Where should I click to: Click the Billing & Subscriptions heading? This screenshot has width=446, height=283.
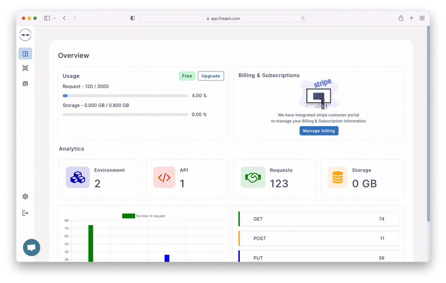tap(269, 75)
